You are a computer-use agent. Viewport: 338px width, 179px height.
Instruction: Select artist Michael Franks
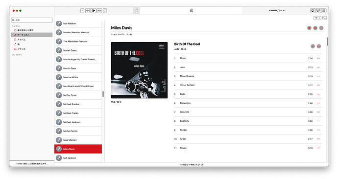point(78,113)
